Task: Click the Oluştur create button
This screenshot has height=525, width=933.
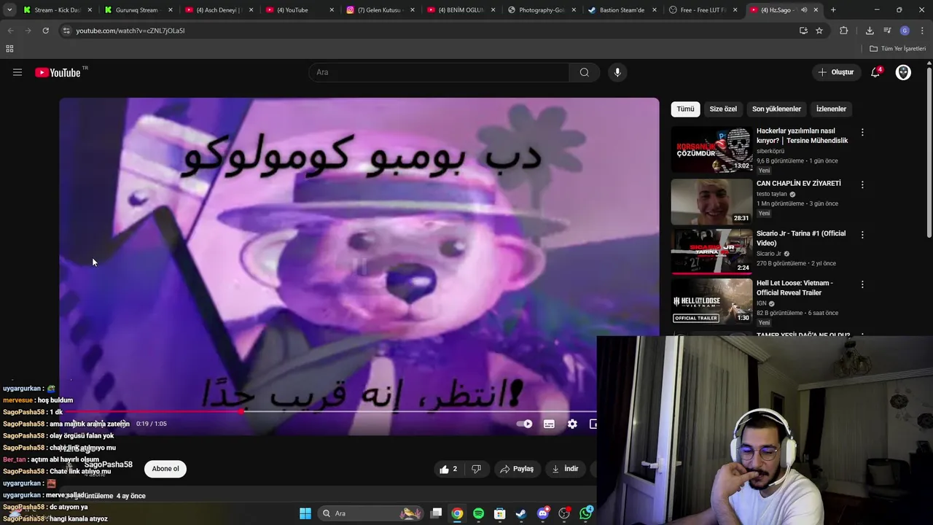Action: tap(835, 72)
